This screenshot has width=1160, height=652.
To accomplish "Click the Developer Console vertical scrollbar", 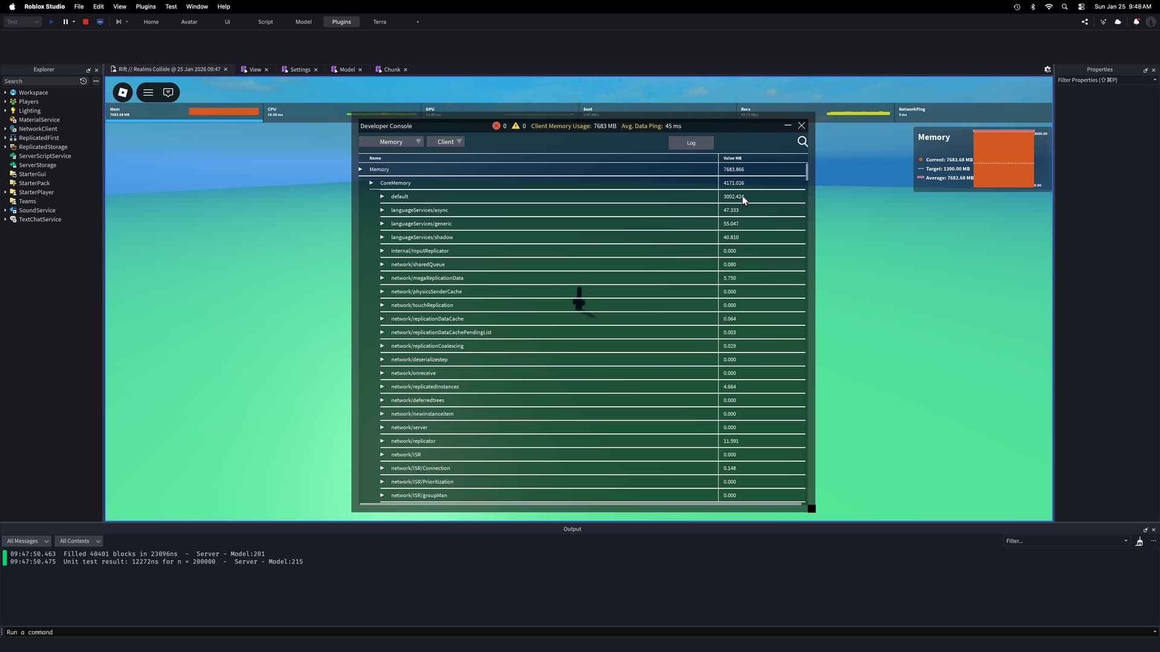I will coord(807,171).
